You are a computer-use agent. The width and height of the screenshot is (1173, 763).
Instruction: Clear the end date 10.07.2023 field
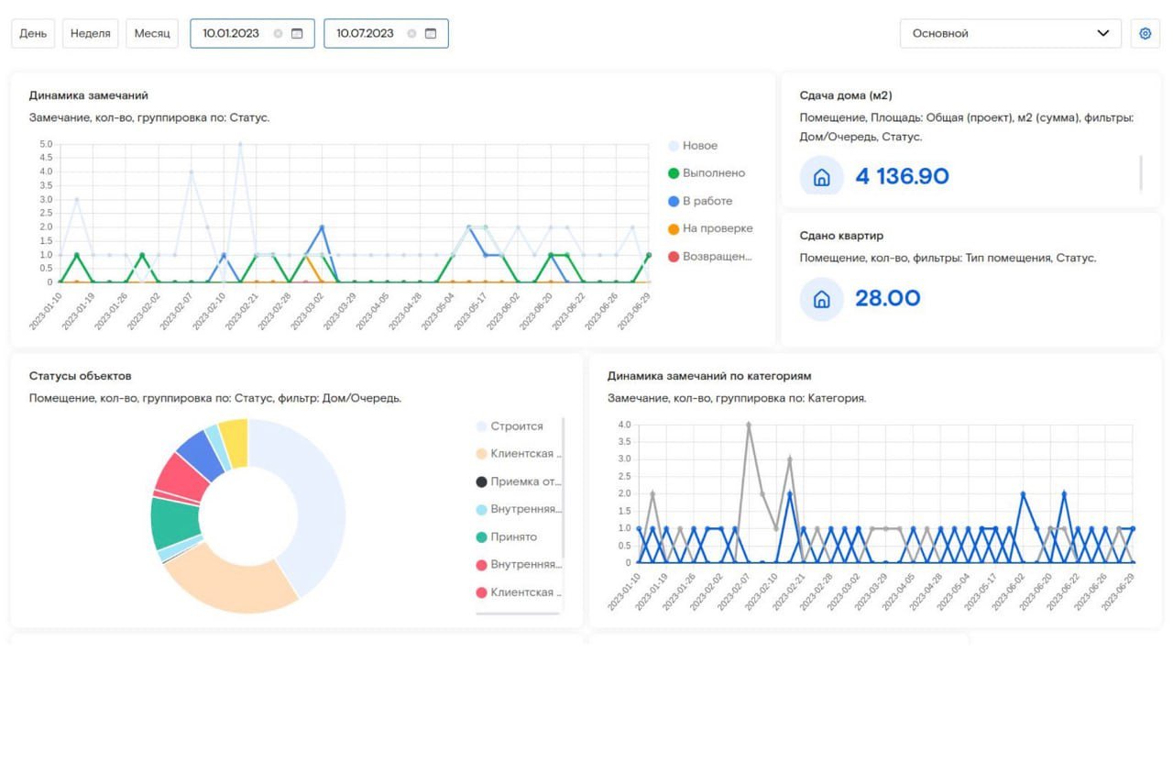coord(411,34)
